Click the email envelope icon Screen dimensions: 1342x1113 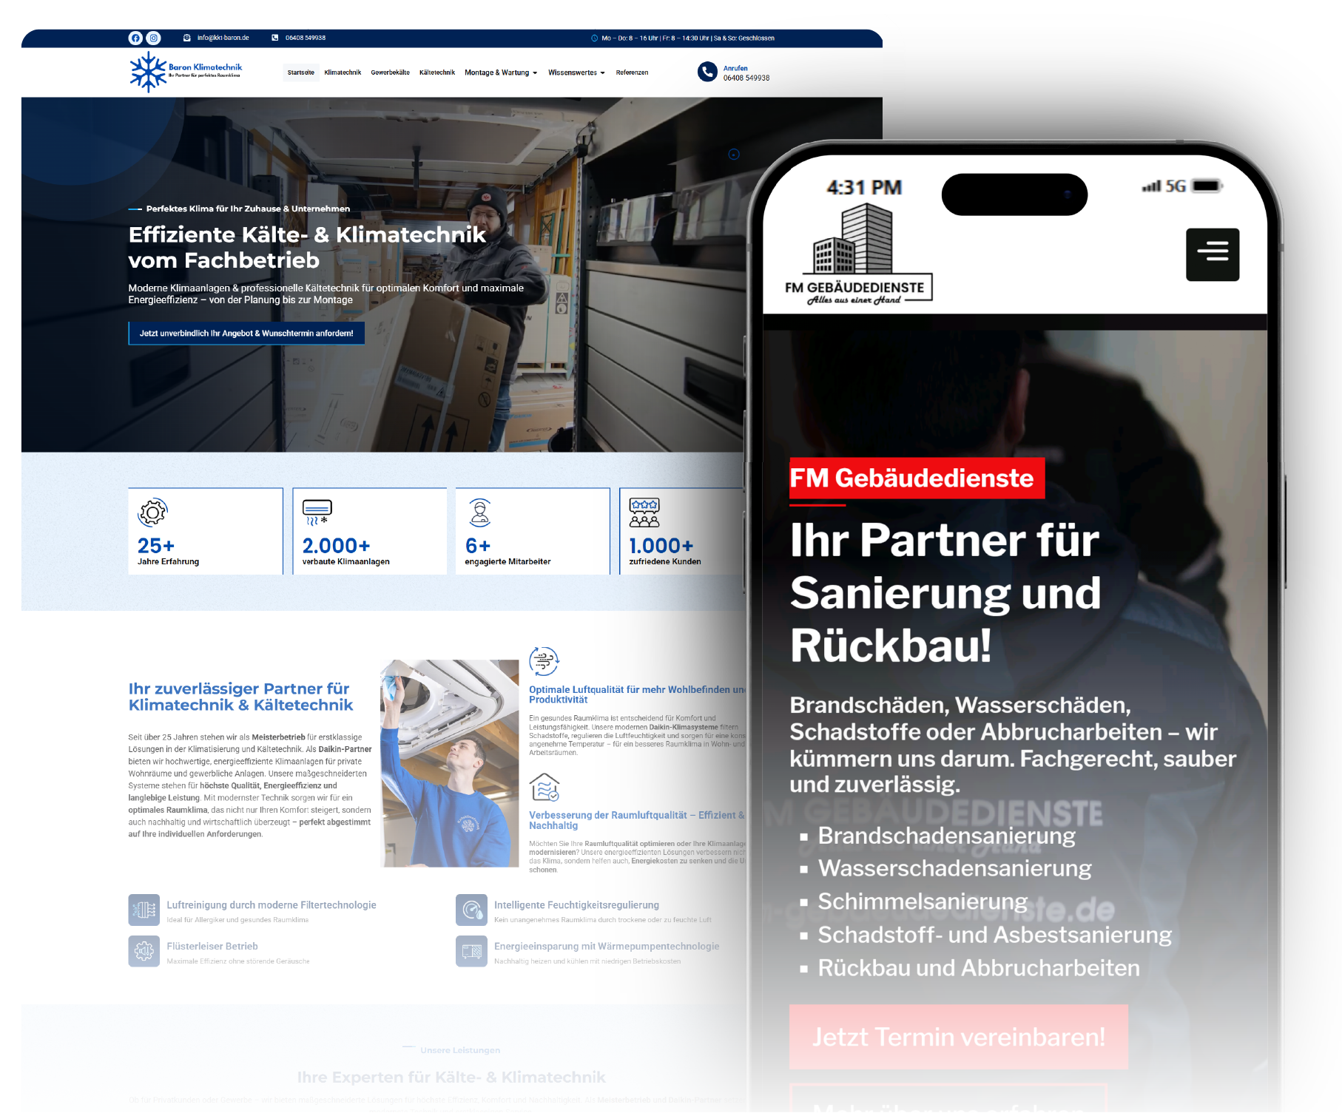[x=187, y=38]
